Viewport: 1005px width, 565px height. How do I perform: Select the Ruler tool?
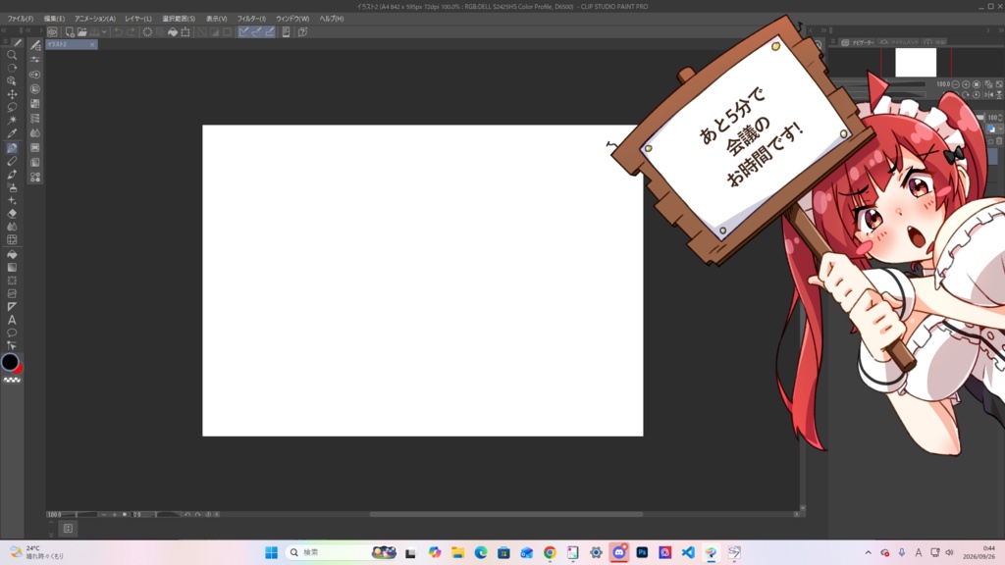(x=12, y=306)
